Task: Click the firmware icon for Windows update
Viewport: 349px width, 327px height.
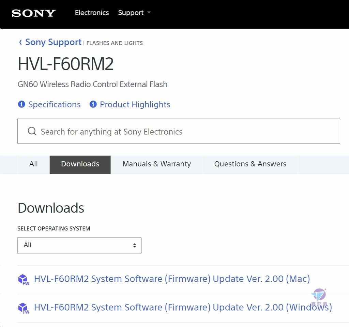Action: (x=24, y=308)
